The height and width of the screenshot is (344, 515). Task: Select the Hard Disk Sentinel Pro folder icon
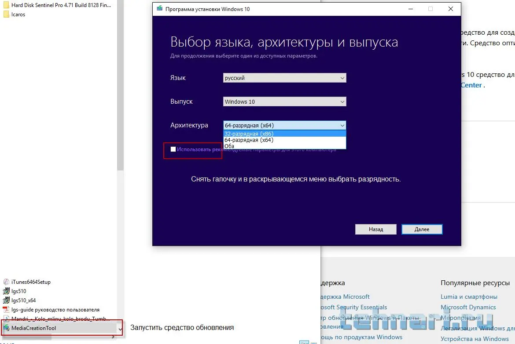(6, 5)
